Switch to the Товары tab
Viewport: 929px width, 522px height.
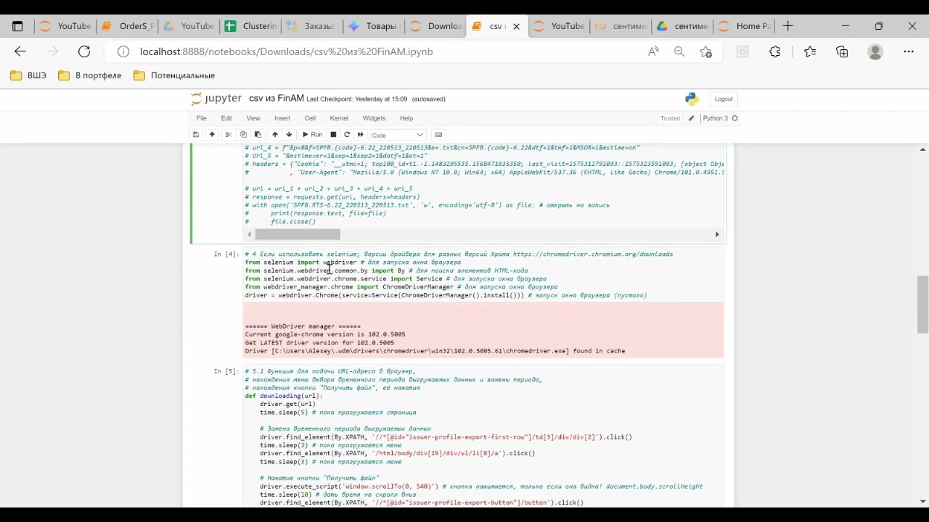click(x=374, y=26)
